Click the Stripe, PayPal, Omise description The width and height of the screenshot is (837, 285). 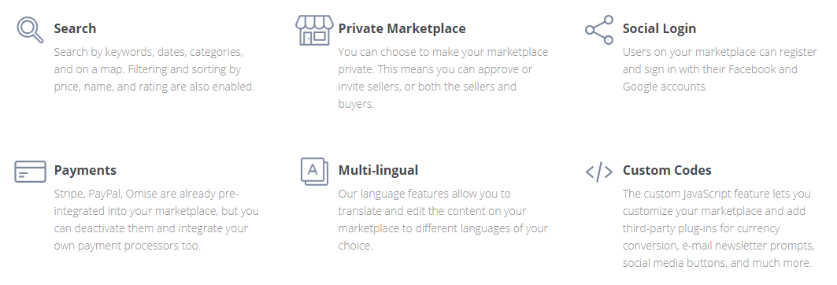point(156,220)
